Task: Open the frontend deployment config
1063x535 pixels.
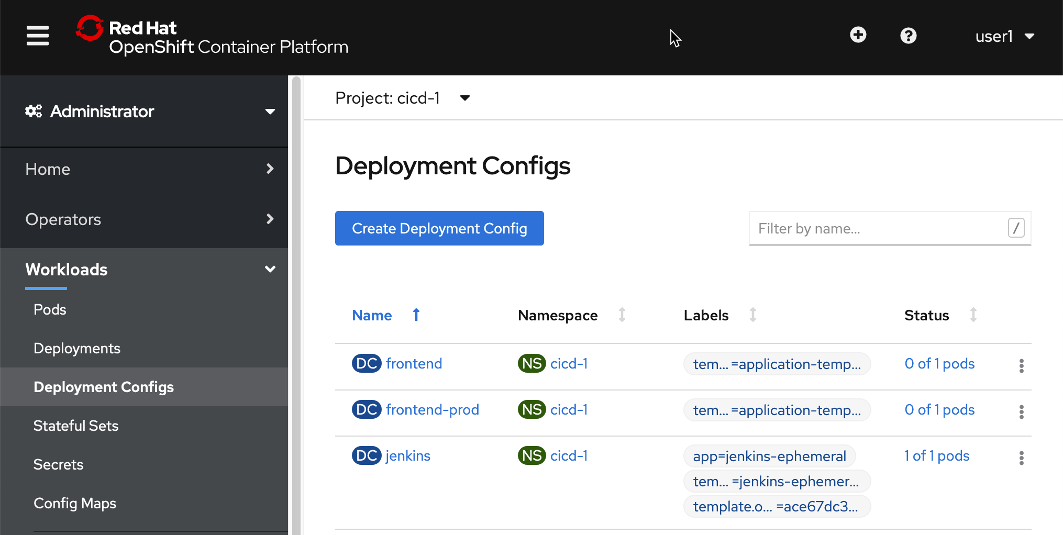Action: coord(414,363)
